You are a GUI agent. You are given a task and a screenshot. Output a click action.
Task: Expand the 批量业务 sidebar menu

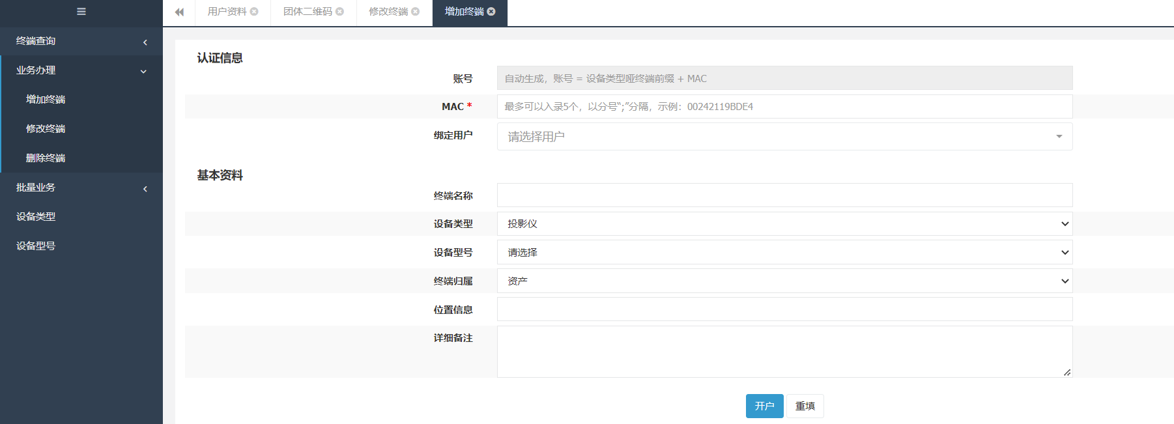81,188
